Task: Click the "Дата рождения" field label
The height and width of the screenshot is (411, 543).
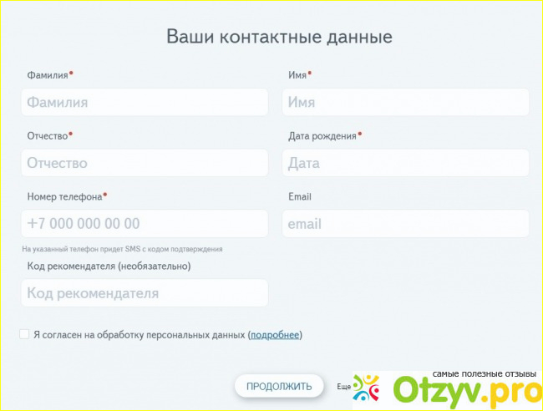Action: pyautogui.click(x=322, y=135)
